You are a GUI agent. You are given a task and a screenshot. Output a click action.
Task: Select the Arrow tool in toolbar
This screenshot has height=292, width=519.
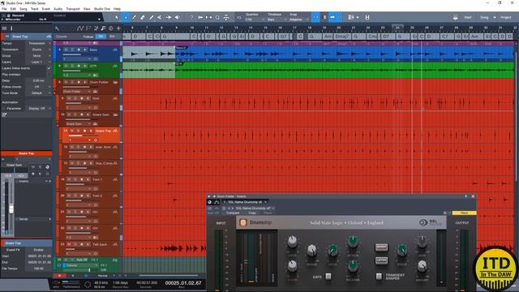point(117,17)
